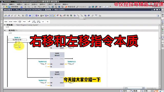This screenshot has width=164, height=92.
Task: Click the delete network icon in editor toolbar
Action: click(x=9, y=16)
